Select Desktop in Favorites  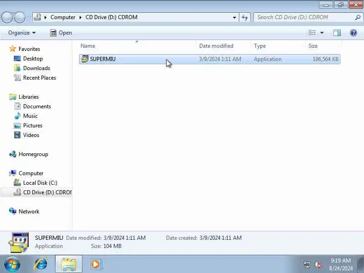tap(33, 59)
